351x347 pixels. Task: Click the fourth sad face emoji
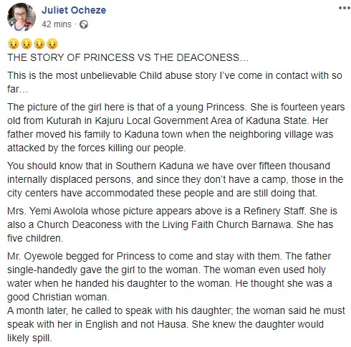[x=52, y=44]
